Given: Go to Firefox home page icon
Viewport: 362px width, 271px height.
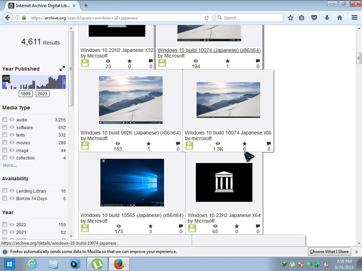Looking at the screenshot, I should point(340,18).
